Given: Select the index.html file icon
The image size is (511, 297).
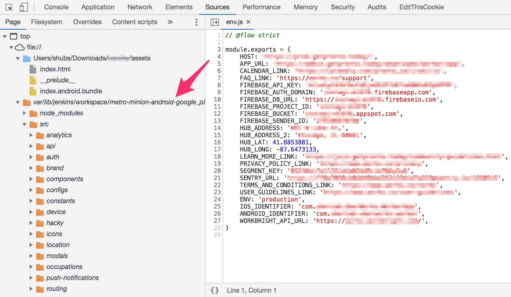Looking at the screenshot, I should pyautogui.click(x=33, y=69).
